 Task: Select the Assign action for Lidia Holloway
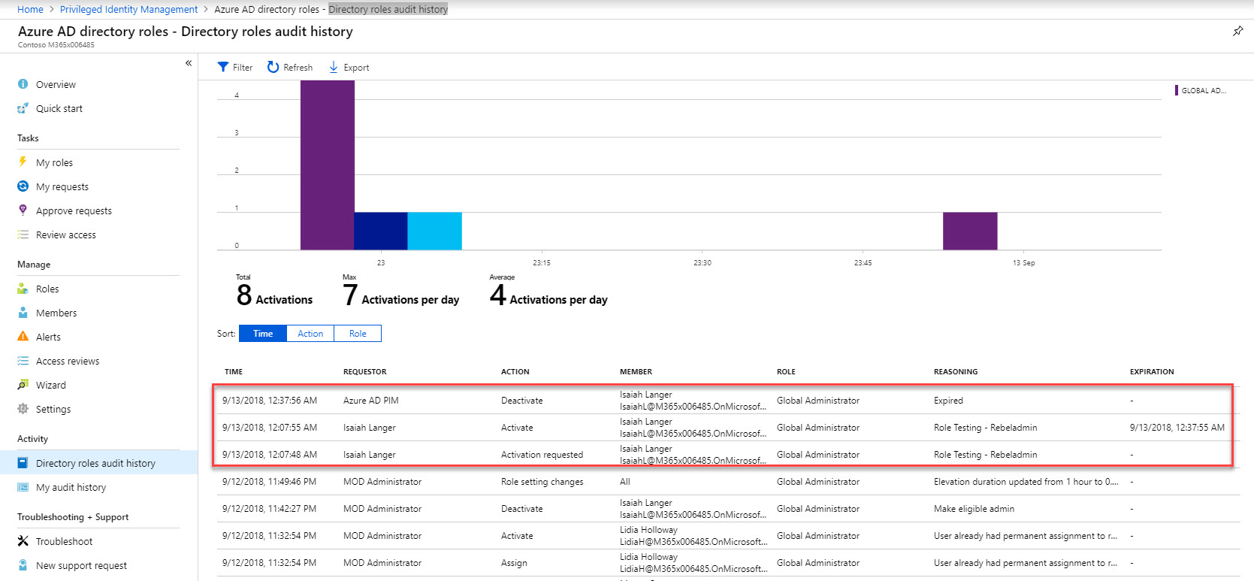[514, 563]
